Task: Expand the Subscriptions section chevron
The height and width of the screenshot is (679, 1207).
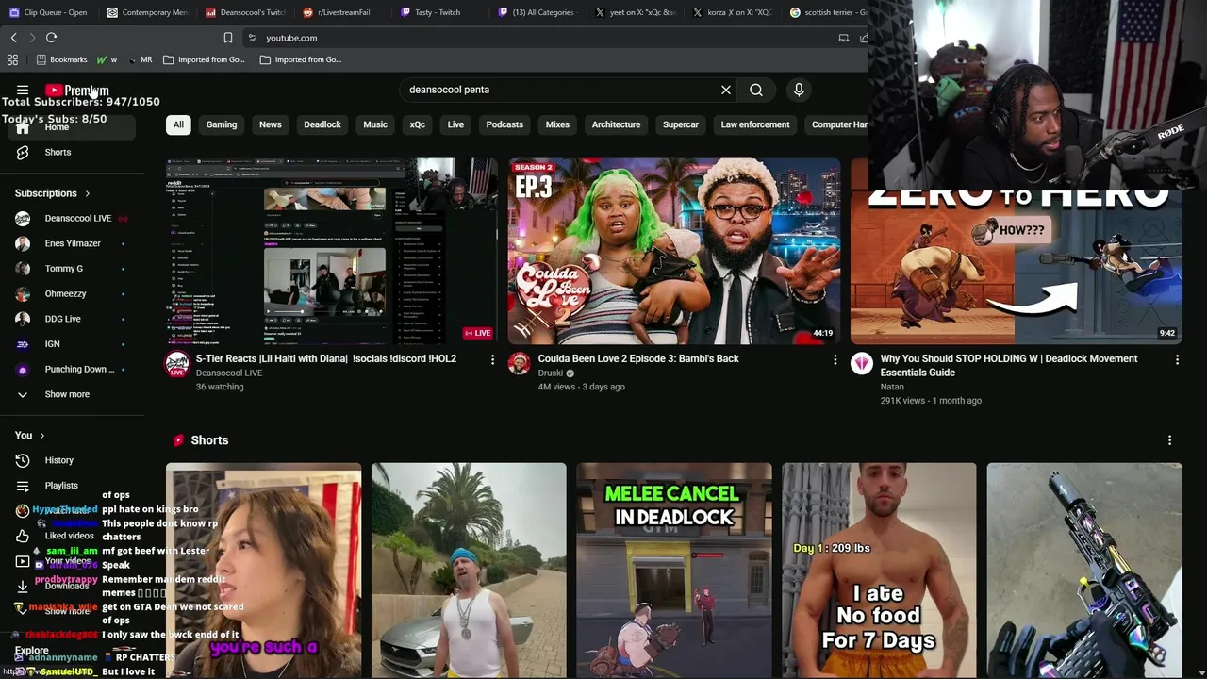Action: coord(87,193)
